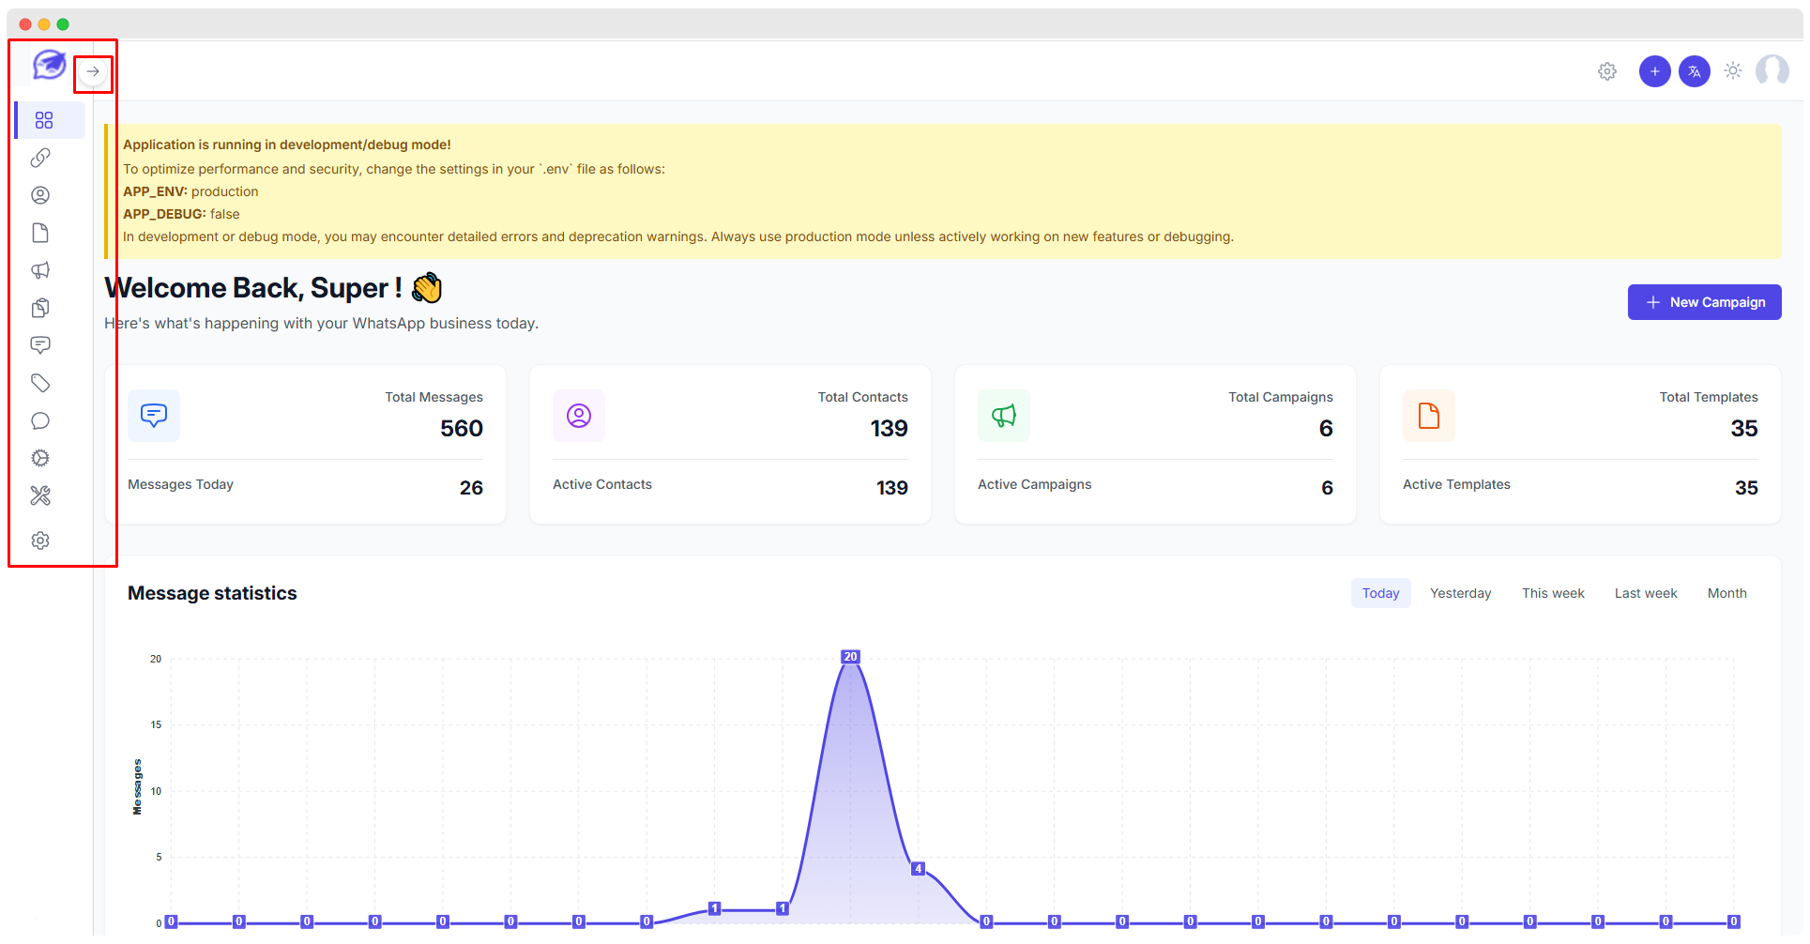Open the clipboard copy icon in sidebar

tap(40, 308)
